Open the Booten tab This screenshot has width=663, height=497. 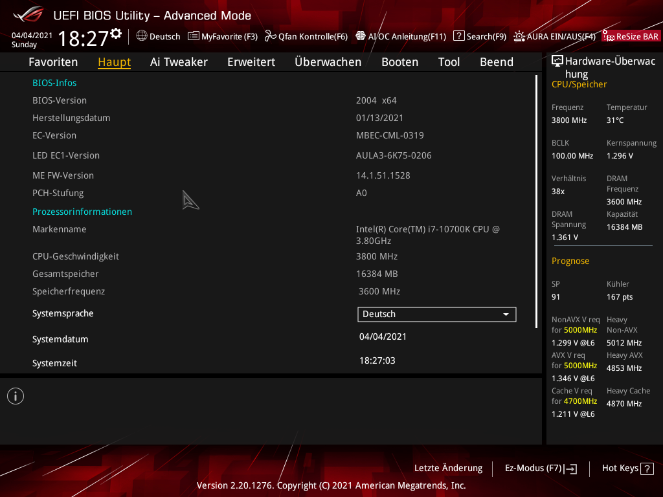click(x=400, y=62)
